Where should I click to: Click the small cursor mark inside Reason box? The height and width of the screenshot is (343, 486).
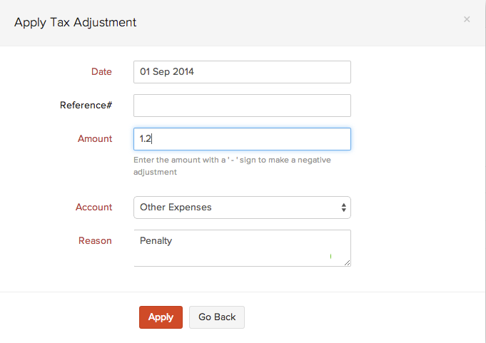[330, 255]
